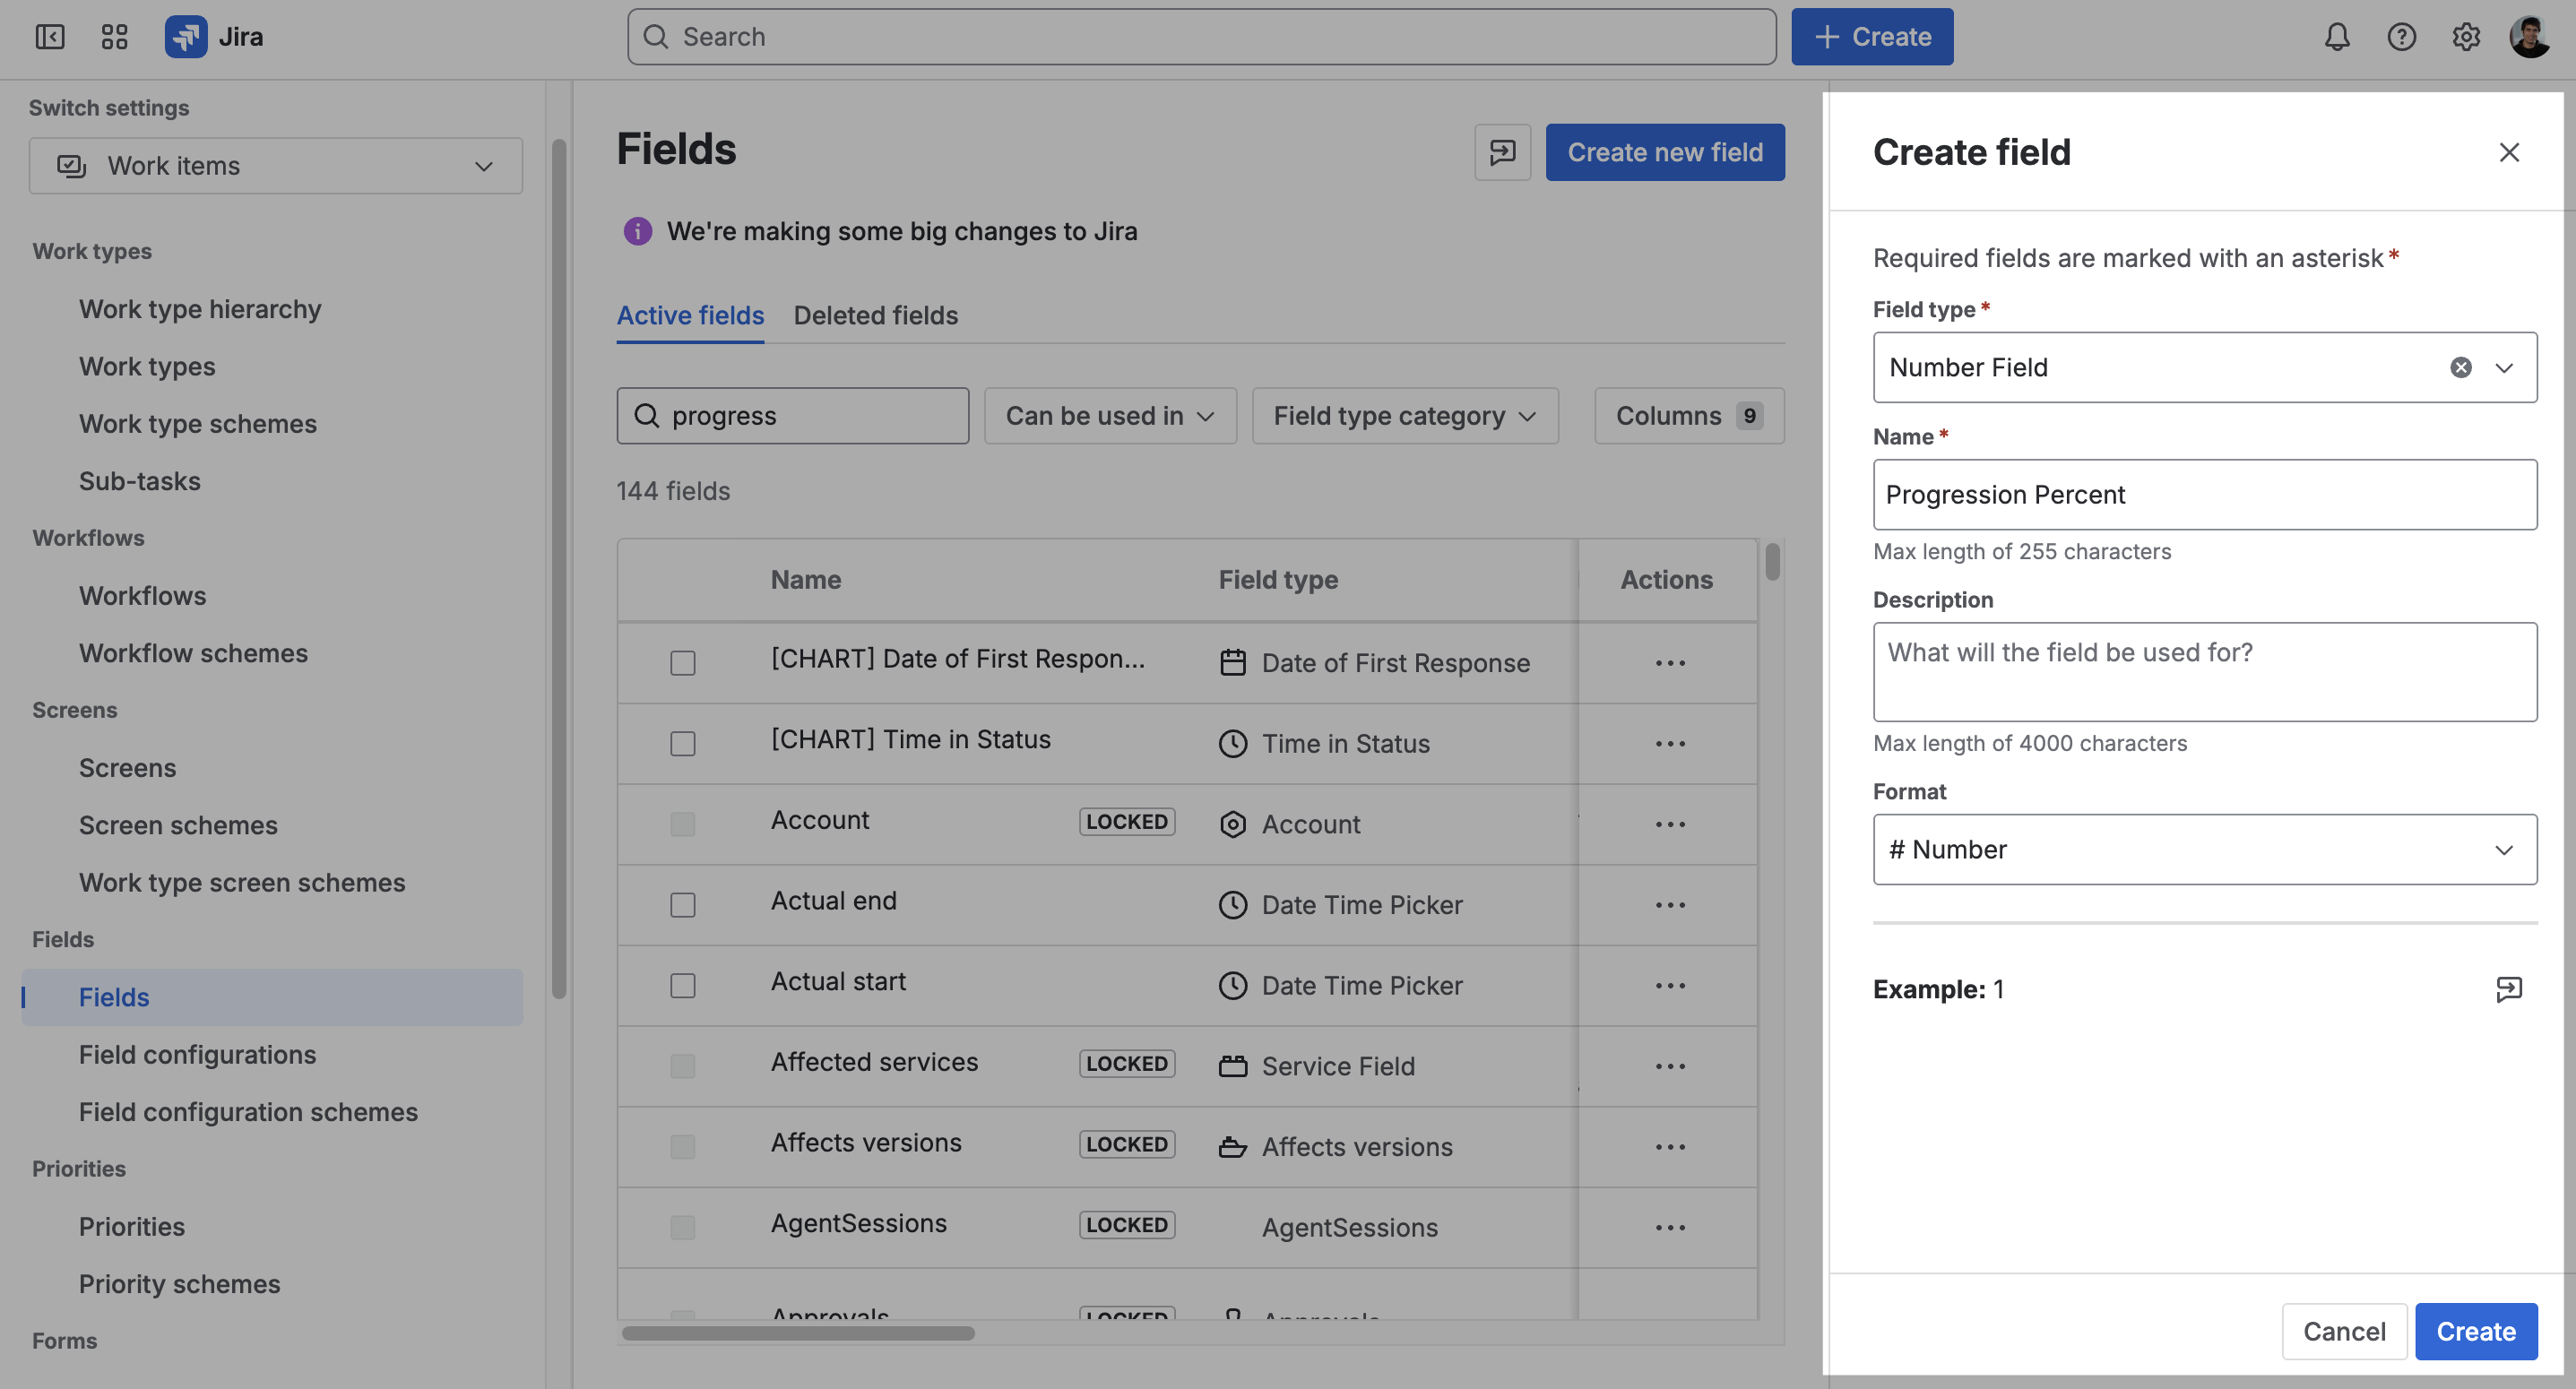Click Cancel in Create field panel
2576x1389 pixels.
tap(2344, 1332)
